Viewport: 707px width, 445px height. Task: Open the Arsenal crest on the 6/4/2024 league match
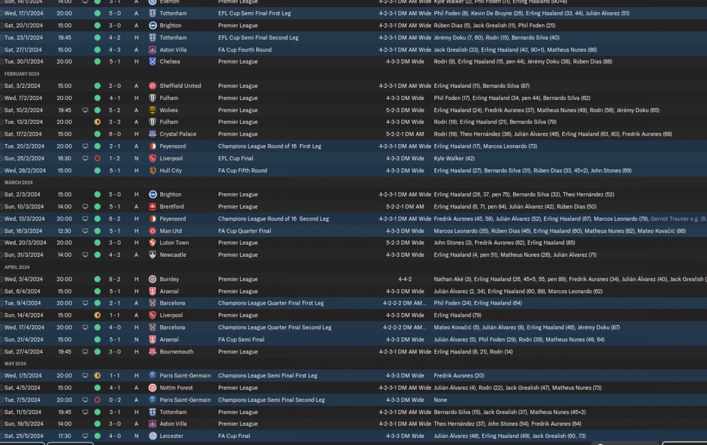click(x=152, y=291)
